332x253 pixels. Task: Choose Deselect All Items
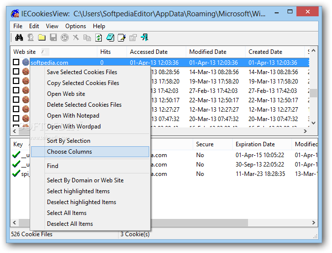point(90,224)
